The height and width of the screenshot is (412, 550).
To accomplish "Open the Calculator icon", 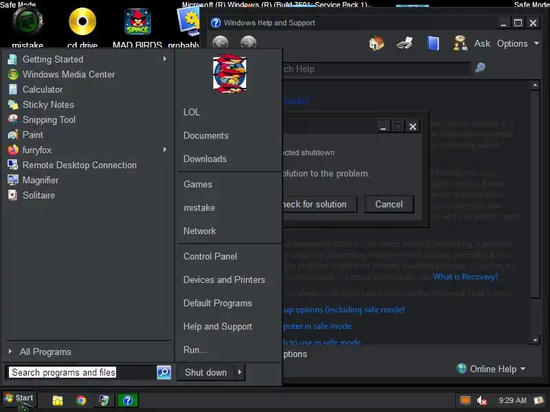I will (12, 90).
